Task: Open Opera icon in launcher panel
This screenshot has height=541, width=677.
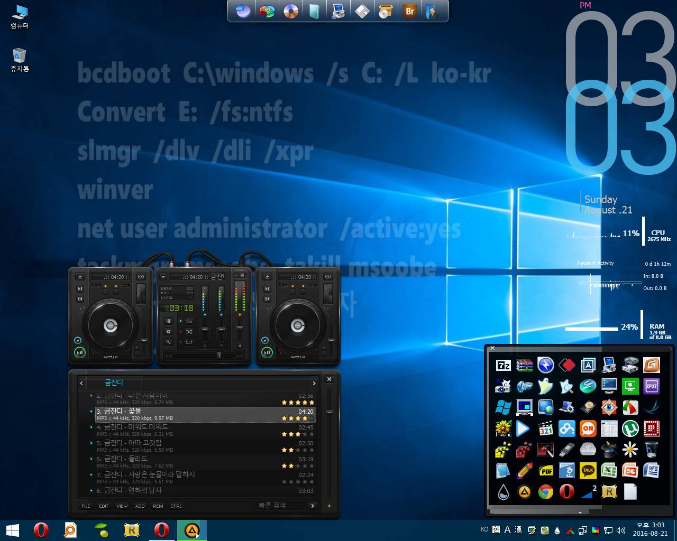Action: [566, 492]
